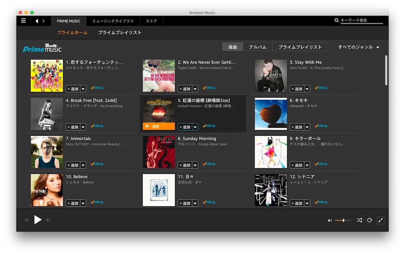Expand add options for We Are Never Ever
Screen dimensions: 405x255
click(195, 89)
